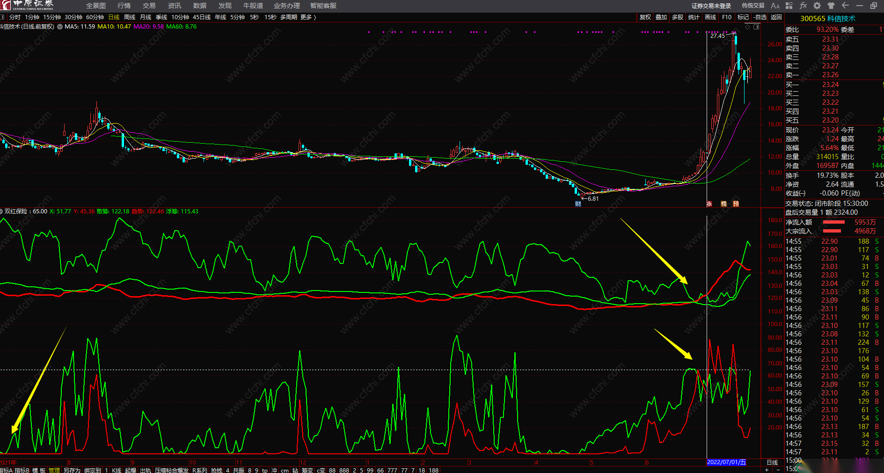Toggle the left sidebar panel icon
Screen dimensions: 884x473
(x=2, y=17)
